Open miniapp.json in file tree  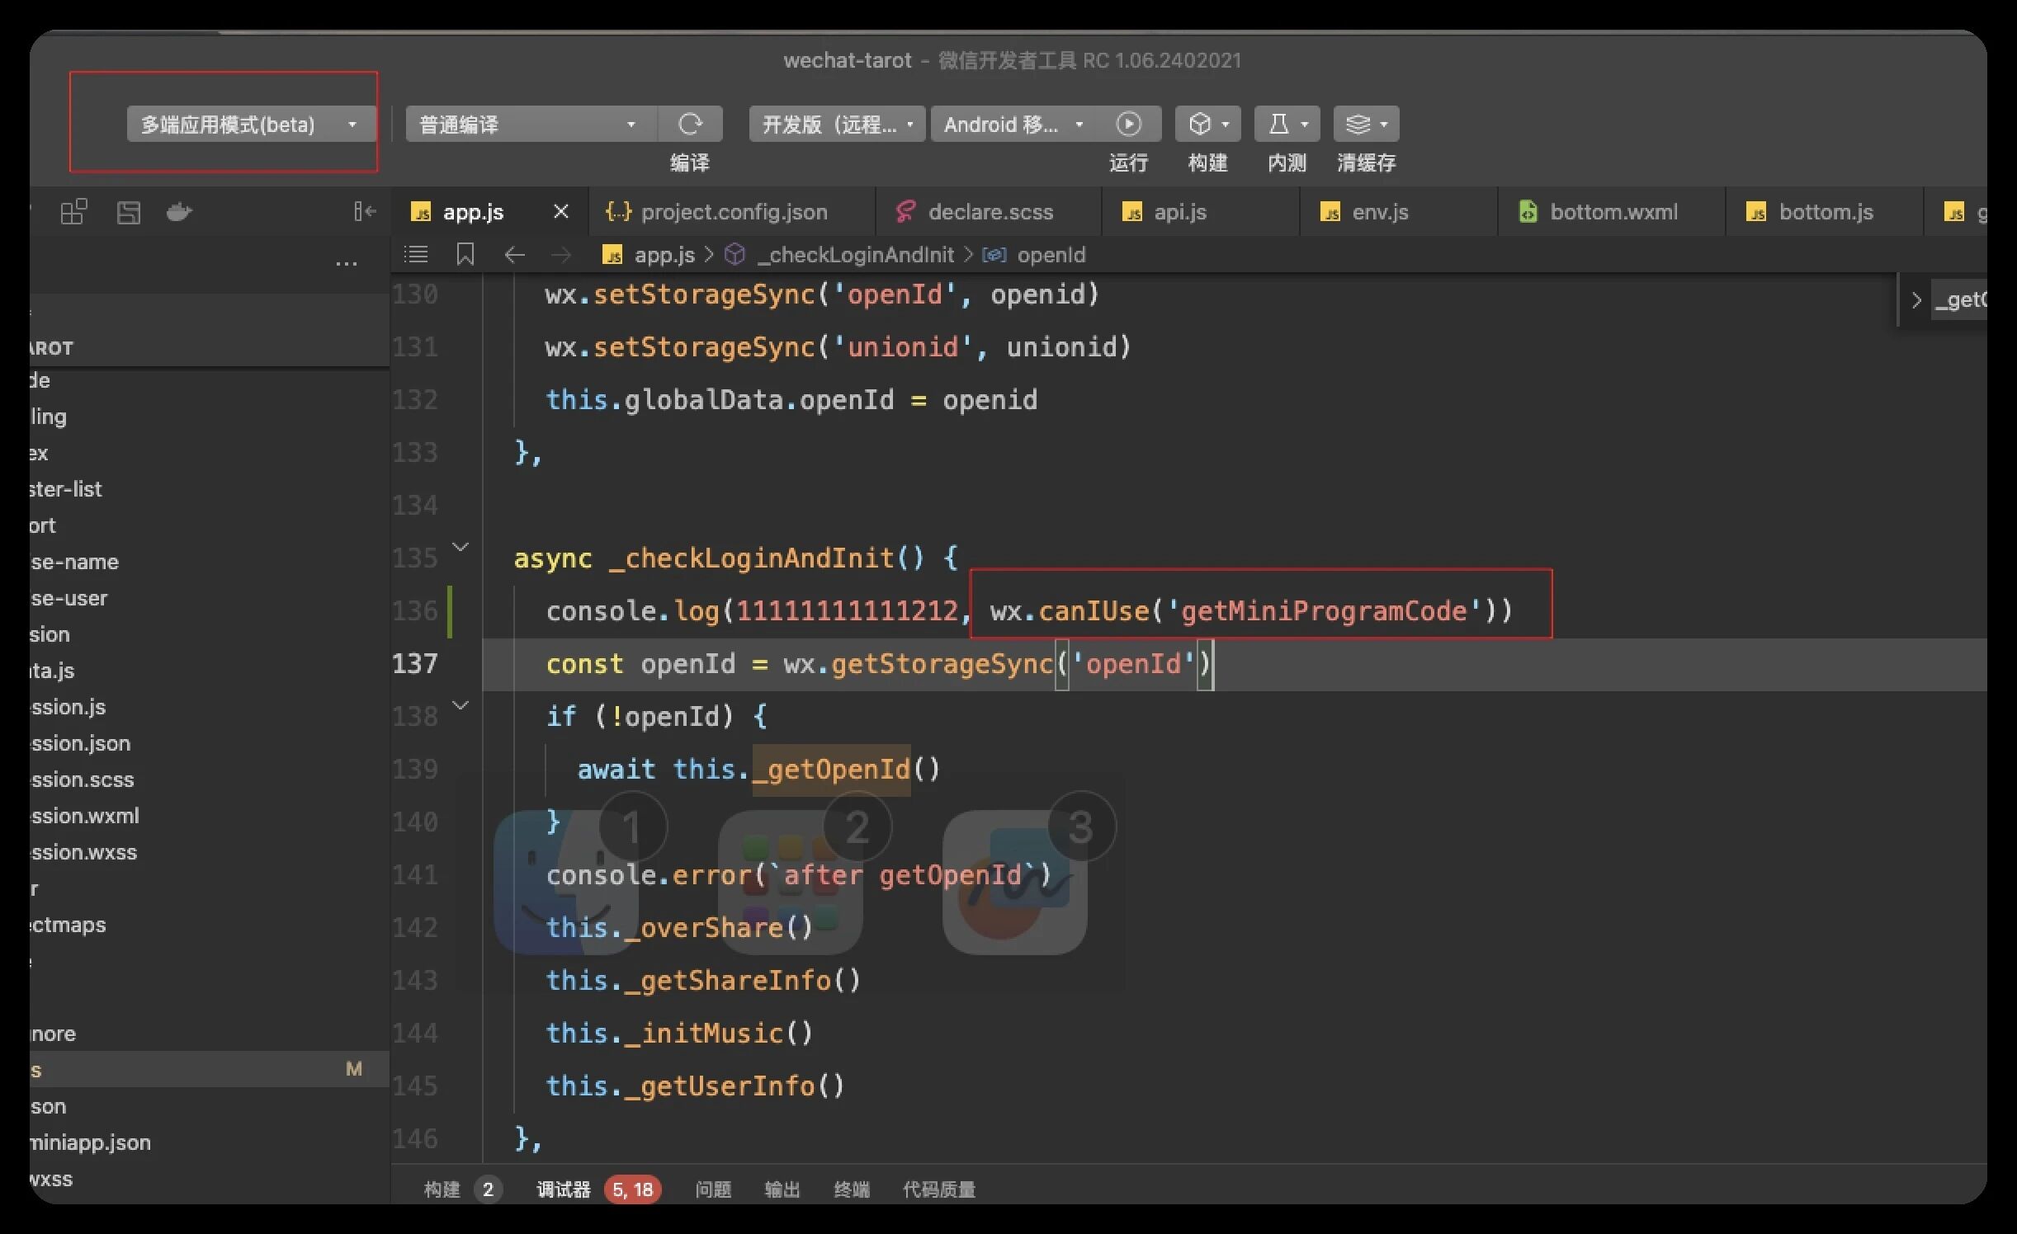(91, 1142)
